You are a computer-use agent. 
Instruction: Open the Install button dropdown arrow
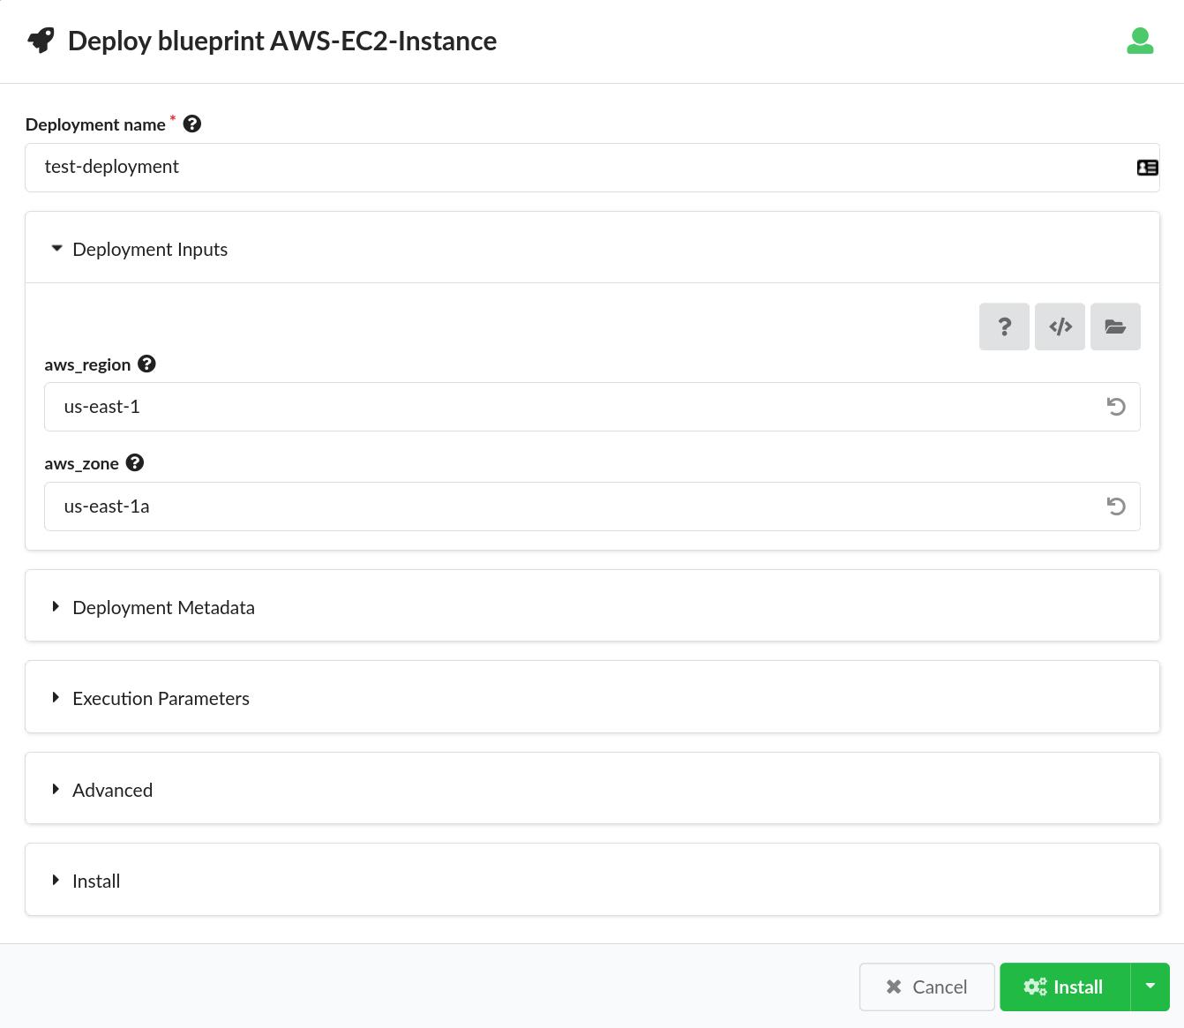[1150, 987]
